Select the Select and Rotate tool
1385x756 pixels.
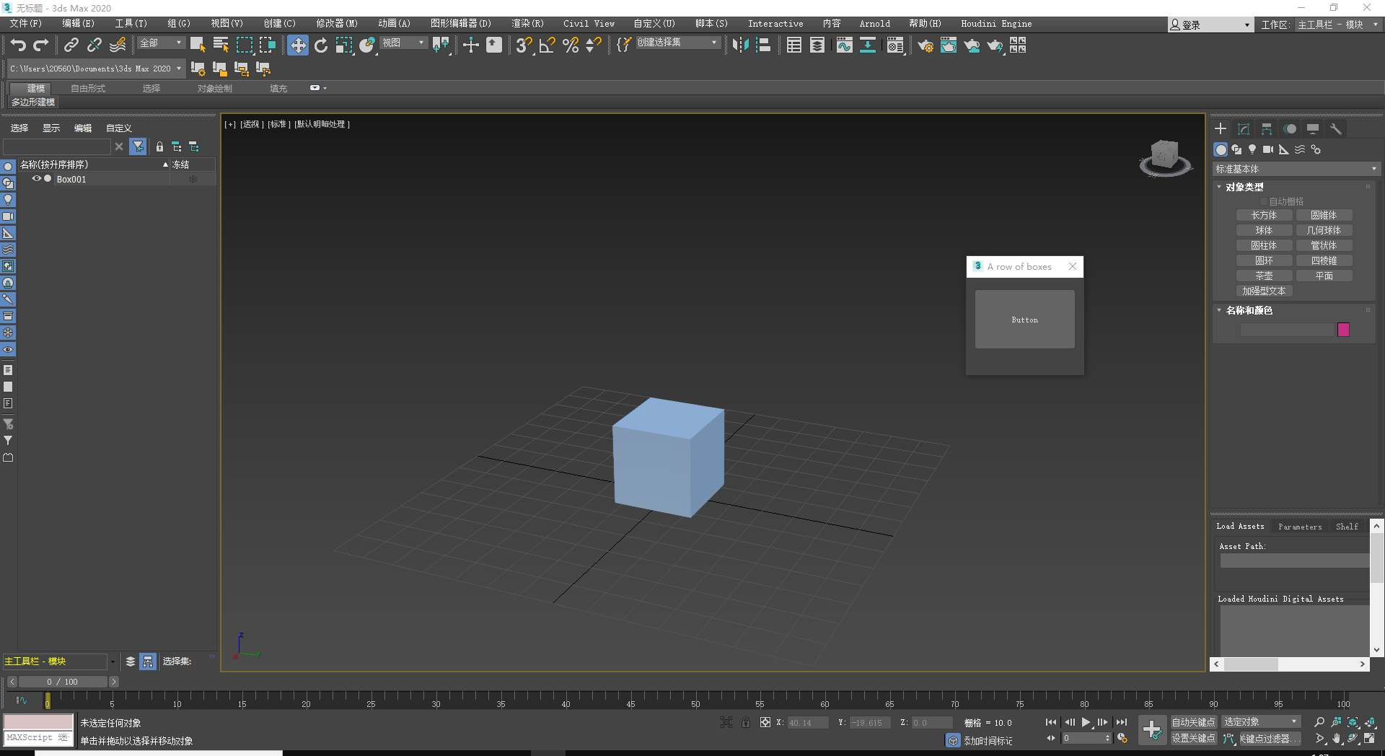[321, 45]
